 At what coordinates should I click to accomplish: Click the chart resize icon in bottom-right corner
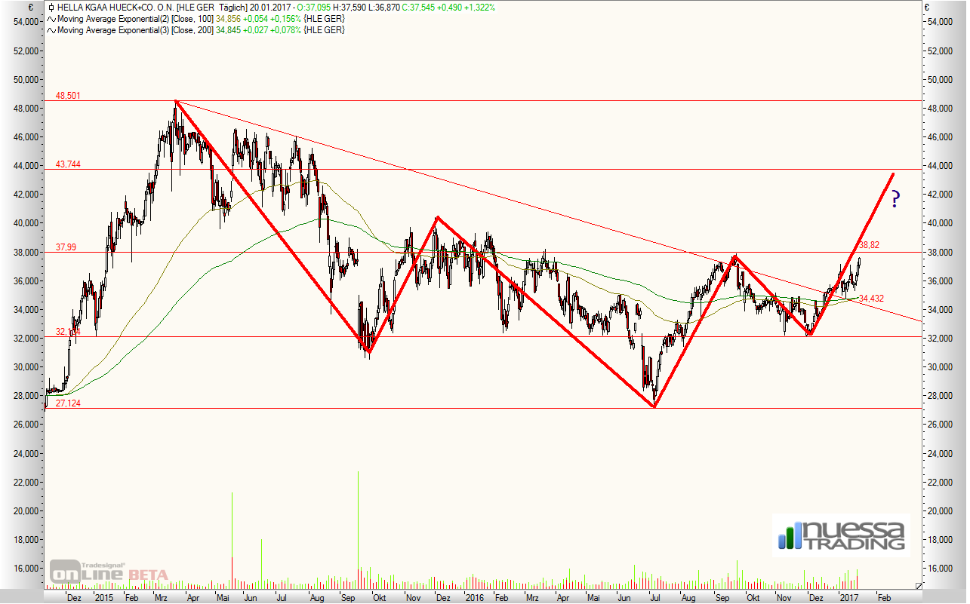pyautogui.click(x=918, y=585)
